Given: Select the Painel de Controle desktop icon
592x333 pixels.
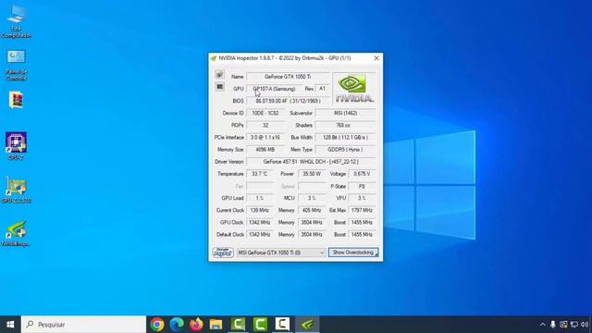Looking at the screenshot, I should (16, 64).
